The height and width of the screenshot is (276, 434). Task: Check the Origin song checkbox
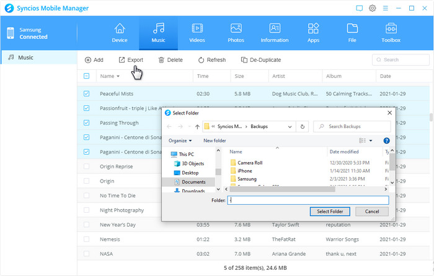click(86, 181)
